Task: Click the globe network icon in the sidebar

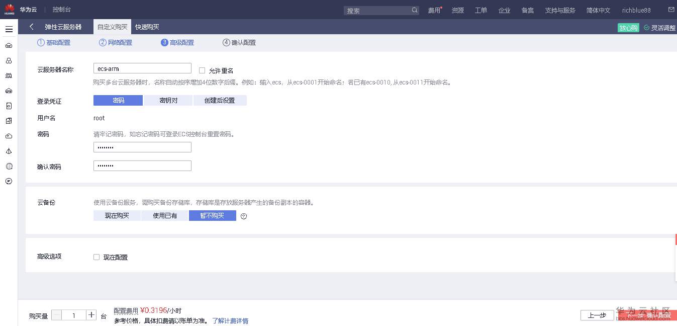Action: (x=9, y=166)
